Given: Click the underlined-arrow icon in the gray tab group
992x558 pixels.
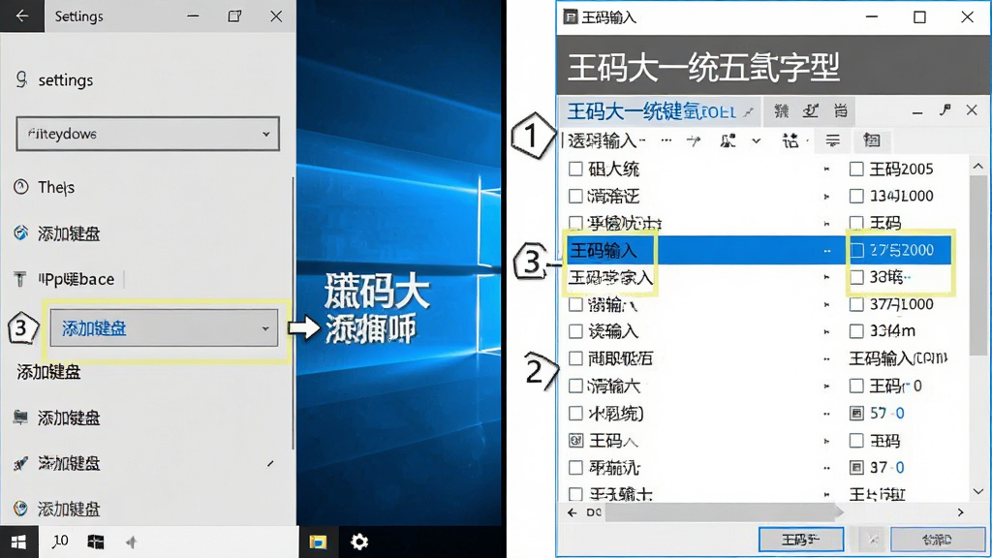Looking at the screenshot, I should 811,111.
